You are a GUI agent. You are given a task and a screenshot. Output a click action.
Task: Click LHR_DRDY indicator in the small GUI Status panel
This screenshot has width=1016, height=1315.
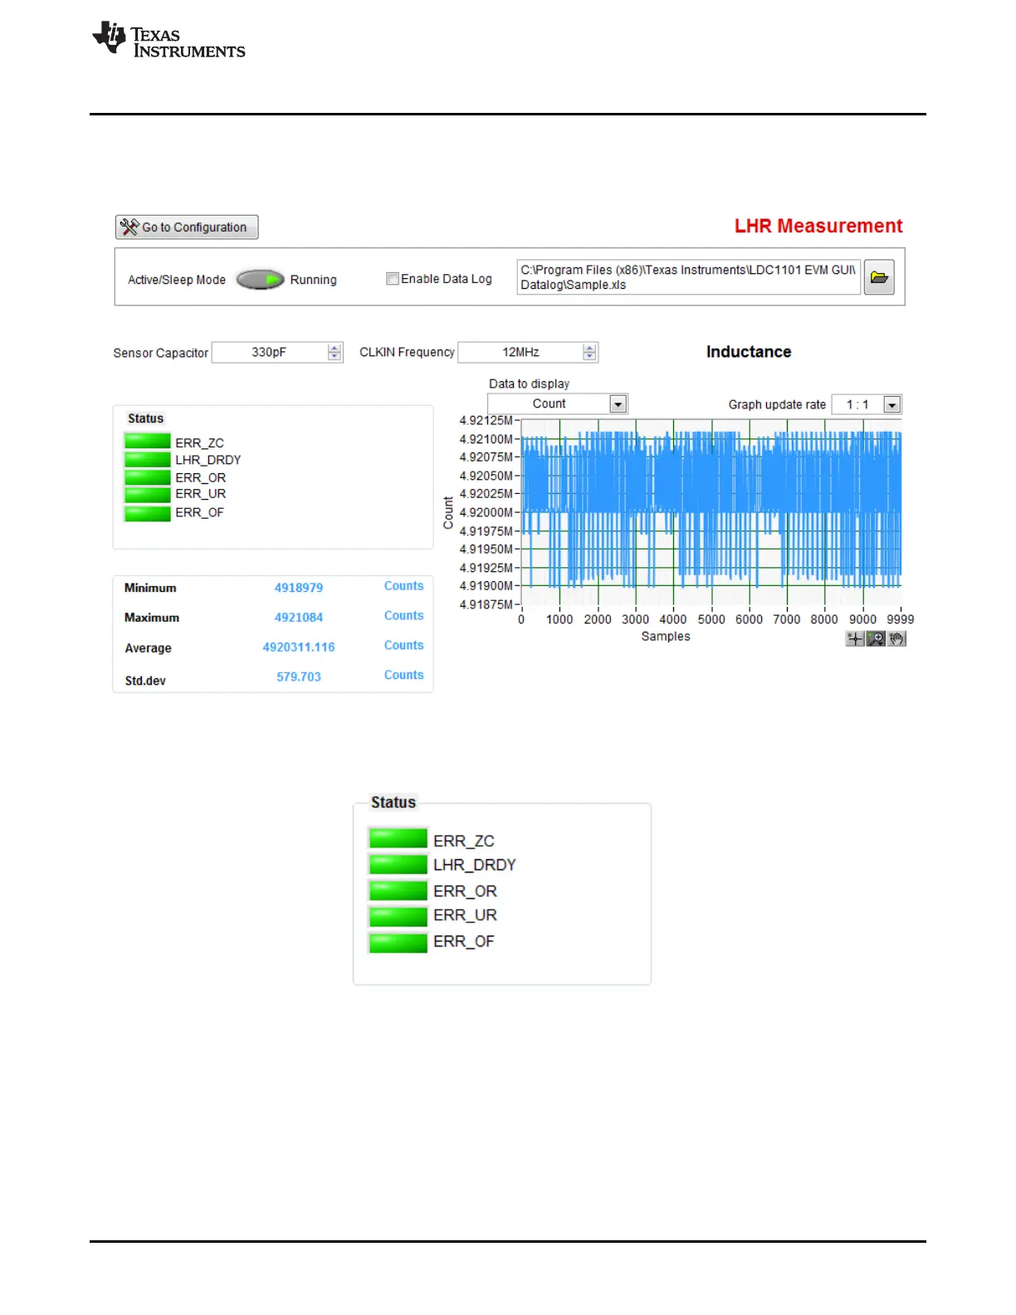[148, 459]
